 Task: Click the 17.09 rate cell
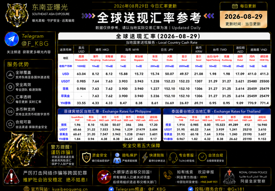[x=240, y=74]
